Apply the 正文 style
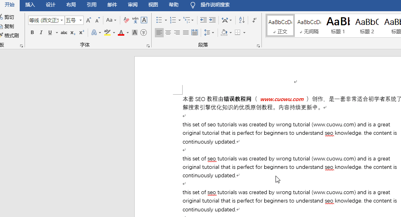 [x=280, y=26]
